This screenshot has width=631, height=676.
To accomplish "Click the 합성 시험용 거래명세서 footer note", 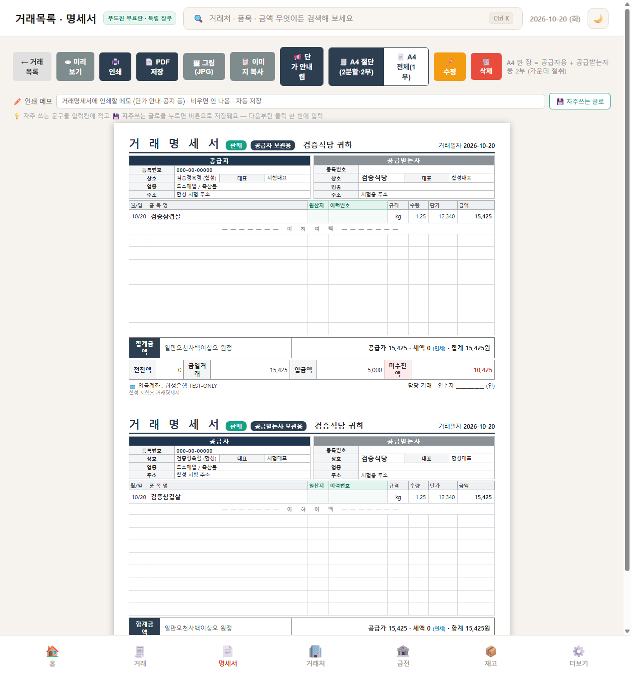I will pos(154,393).
